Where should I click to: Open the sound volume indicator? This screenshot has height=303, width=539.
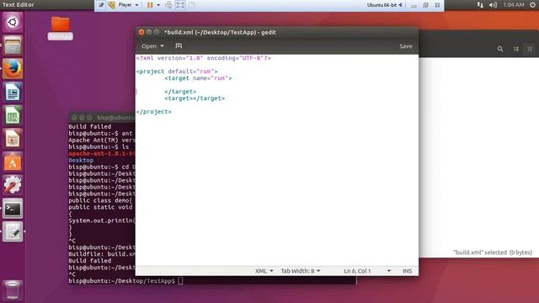(493, 5)
